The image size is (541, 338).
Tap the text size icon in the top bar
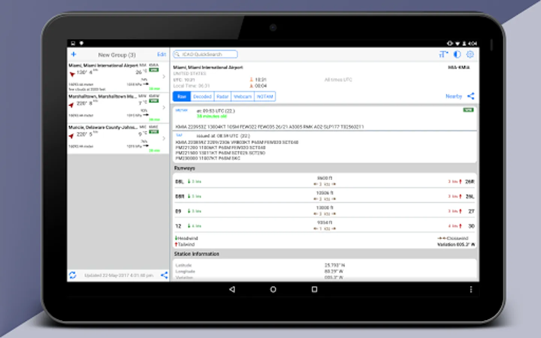[x=443, y=54]
